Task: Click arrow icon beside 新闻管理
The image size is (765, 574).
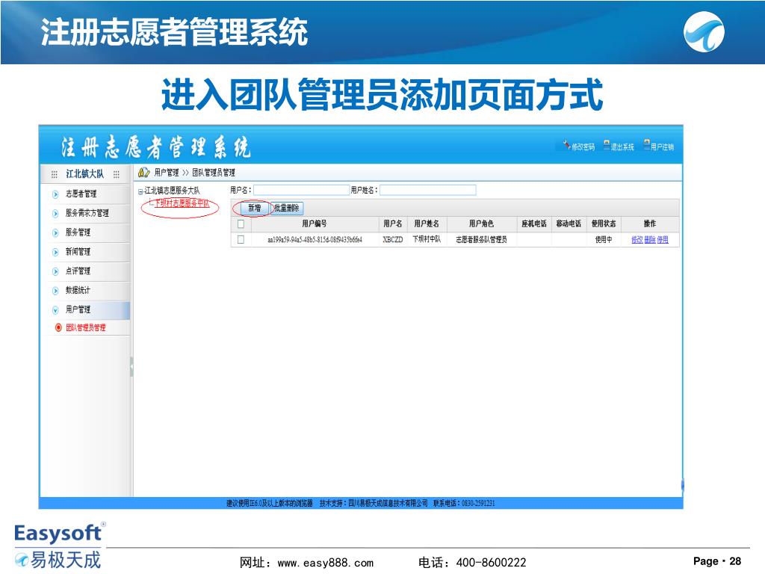Action: (x=55, y=252)
